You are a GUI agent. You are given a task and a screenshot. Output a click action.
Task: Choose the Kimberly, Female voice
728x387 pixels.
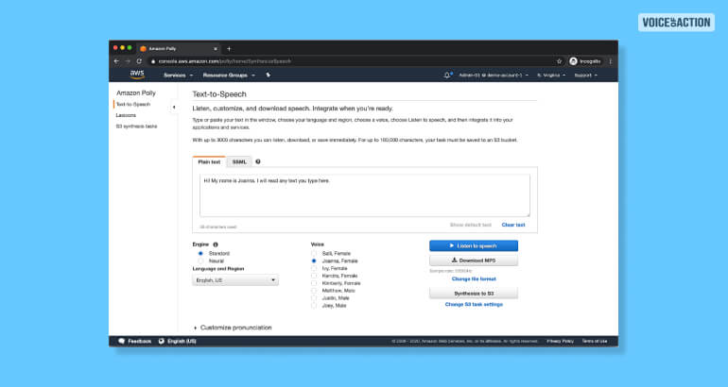[x=314, y=283]
